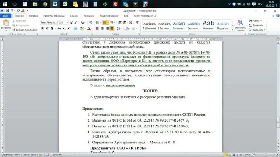Toggle underline (Ч) formatting
This screenshot has height=157, width=280.
pos(52,28)
